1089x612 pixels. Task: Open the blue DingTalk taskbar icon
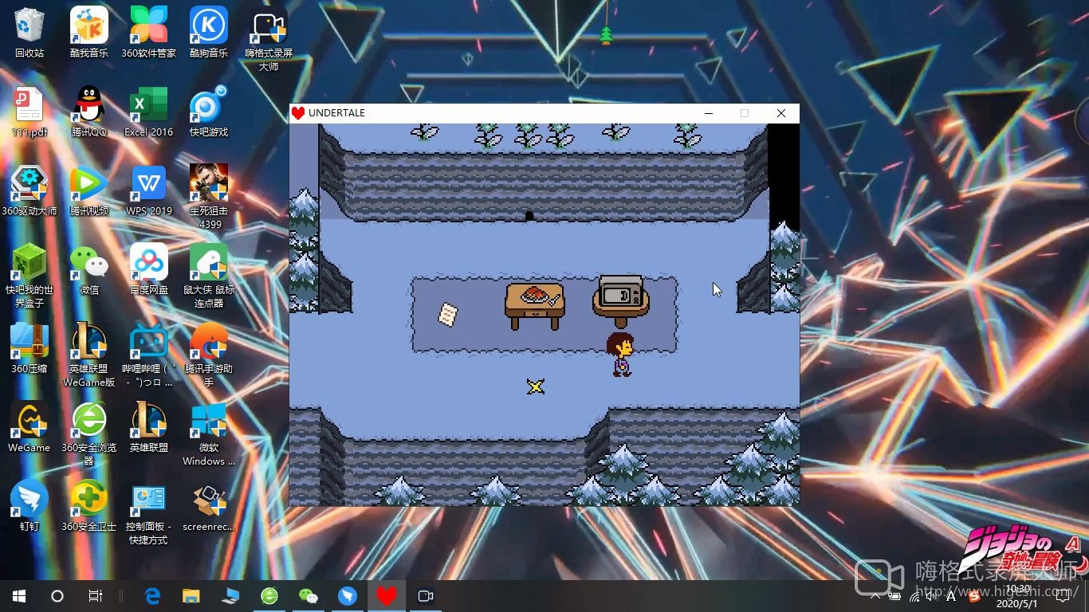(x=347, y=596)
